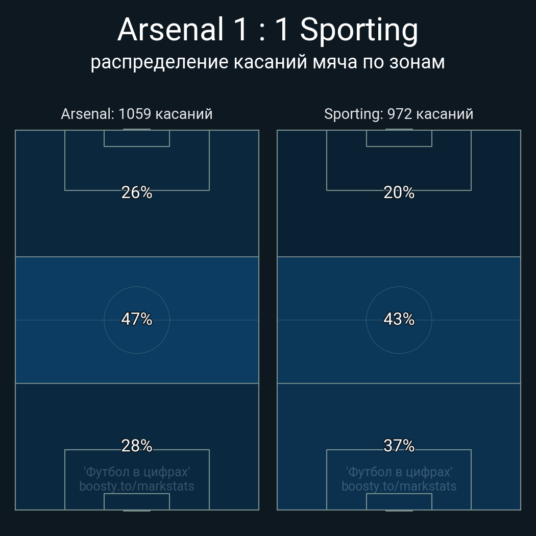536x536 pixels.
Task: Click the top goal box on Sporting pitch
Action: pos(399,138)
